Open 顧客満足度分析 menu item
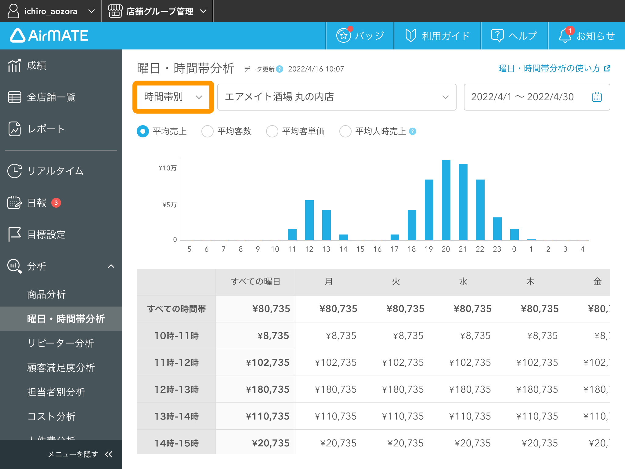 click(x=61, y=368)
